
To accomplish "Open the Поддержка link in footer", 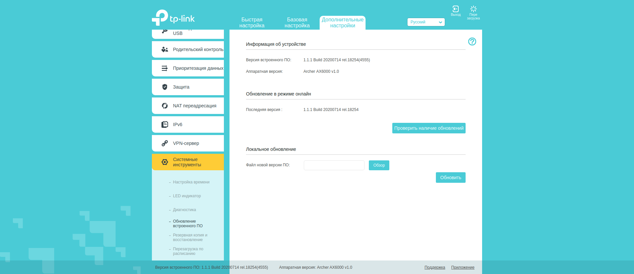I will click(x=435, y=267).
